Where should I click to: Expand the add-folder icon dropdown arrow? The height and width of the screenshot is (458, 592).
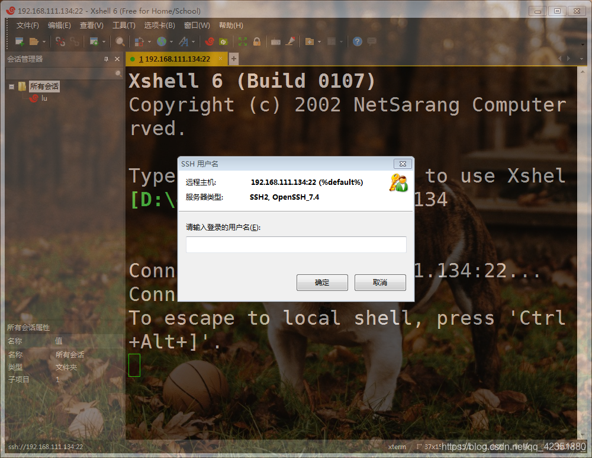(x=320, y=42)
